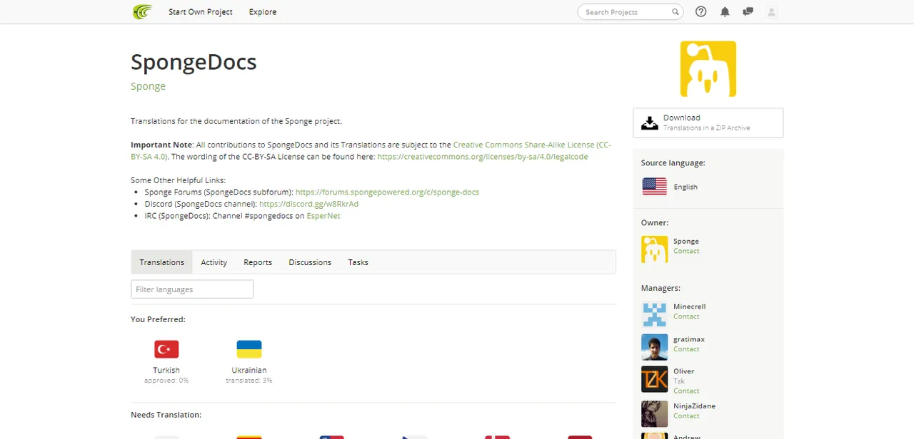Open the discord.gg/w8RkrAd link

click(x=308, y=204)
